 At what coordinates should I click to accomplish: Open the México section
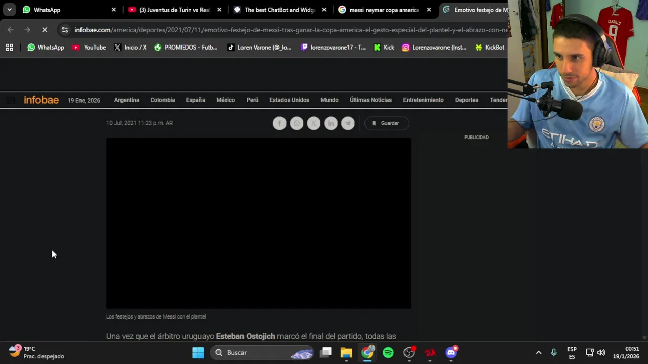pos(226,100)
